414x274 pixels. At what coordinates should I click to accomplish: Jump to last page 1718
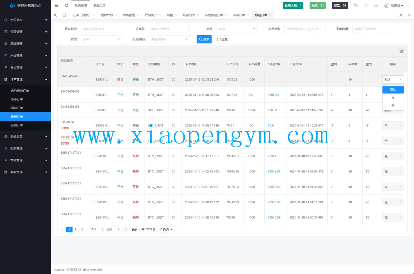[x=93, y=229]
